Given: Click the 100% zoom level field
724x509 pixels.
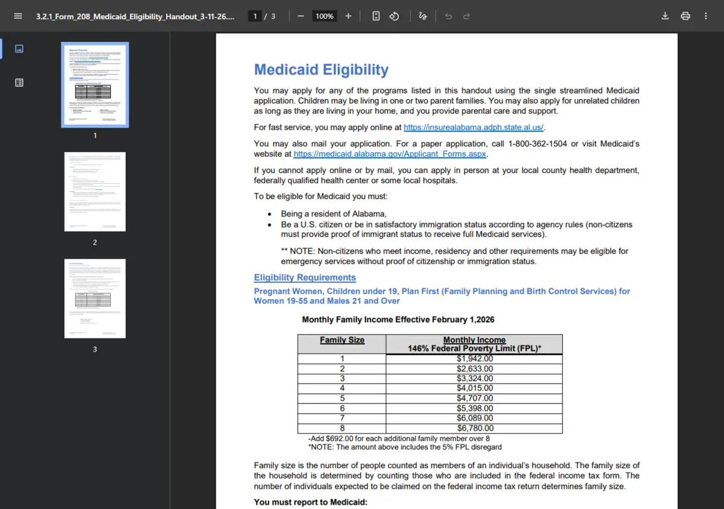Looking at the screenshot, I should pyautogui.click(x=325, y=16).
